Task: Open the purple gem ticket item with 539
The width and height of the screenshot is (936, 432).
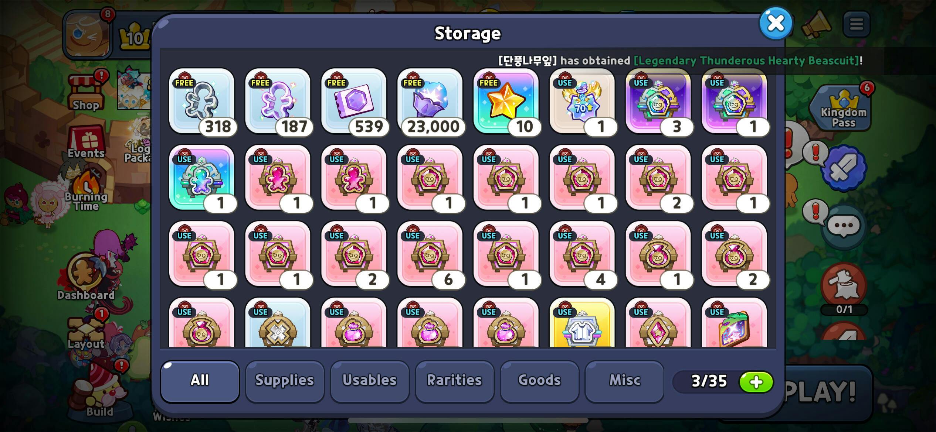Action: [354, 101]
